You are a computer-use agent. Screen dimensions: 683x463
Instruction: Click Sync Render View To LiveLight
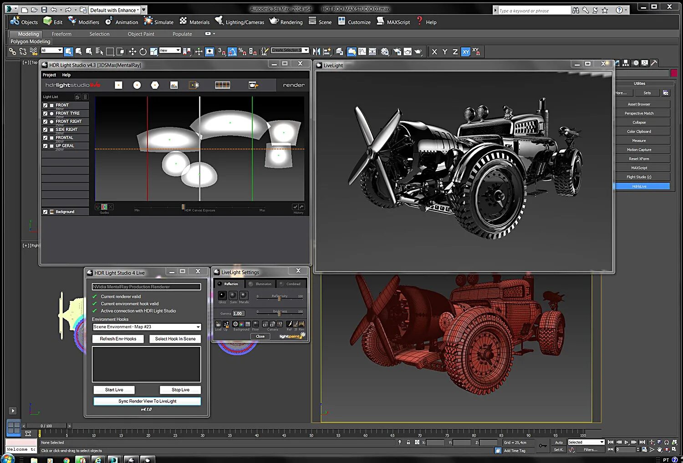147,401
